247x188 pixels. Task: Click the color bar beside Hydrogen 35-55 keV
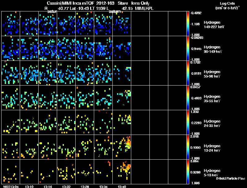[188, 98]
